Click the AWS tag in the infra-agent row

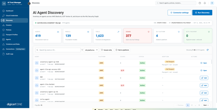tap(101, 100)
